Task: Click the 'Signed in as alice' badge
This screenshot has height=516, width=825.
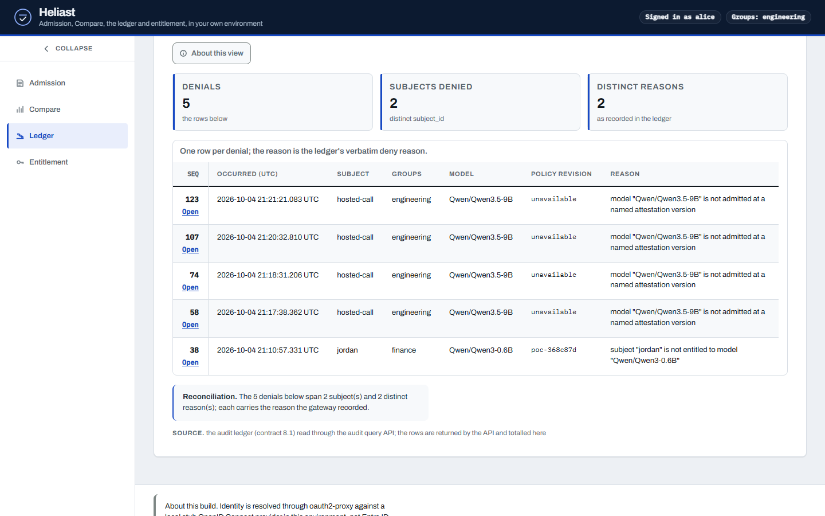Action: [680, 17]
